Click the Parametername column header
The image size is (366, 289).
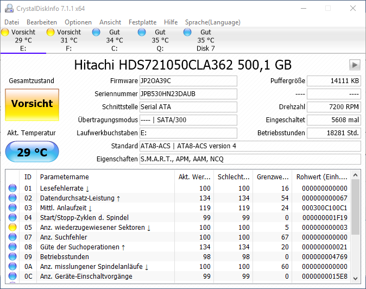point(105,177)
